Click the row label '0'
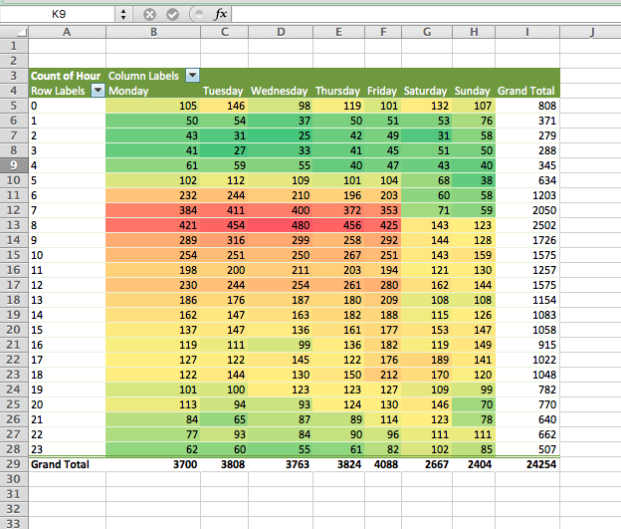The width and height of the screenshot is (621, 529). click(x=67, y=106)
